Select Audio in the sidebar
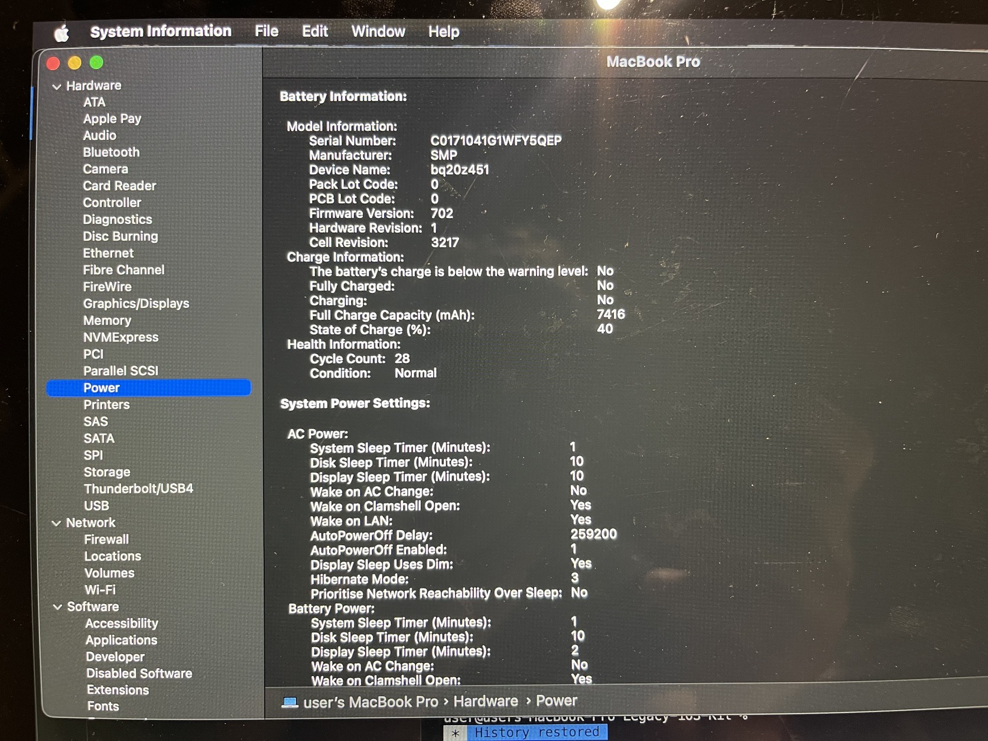988x741 pixels. point(100,135)
